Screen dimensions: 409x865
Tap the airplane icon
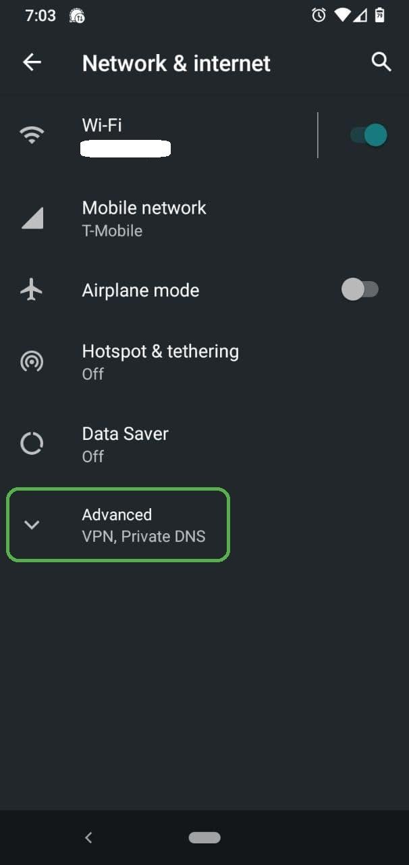tap(32, 290)
